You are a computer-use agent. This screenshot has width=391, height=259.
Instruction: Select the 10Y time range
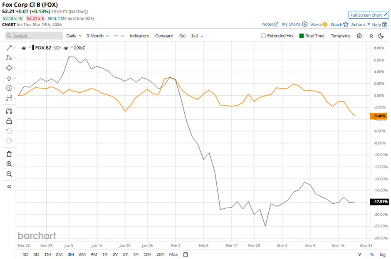(147, 254)
